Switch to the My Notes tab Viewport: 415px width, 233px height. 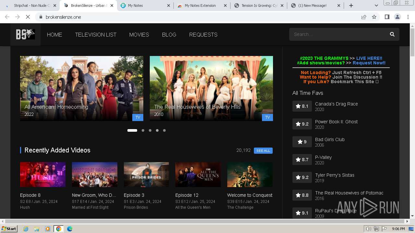pyautogui.click(x=145, y=6)
